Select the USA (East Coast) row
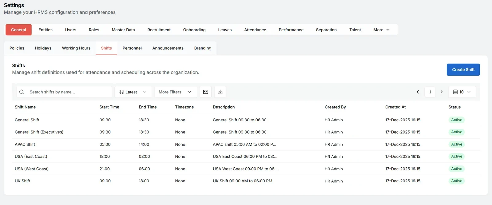 tap(246, 157)
